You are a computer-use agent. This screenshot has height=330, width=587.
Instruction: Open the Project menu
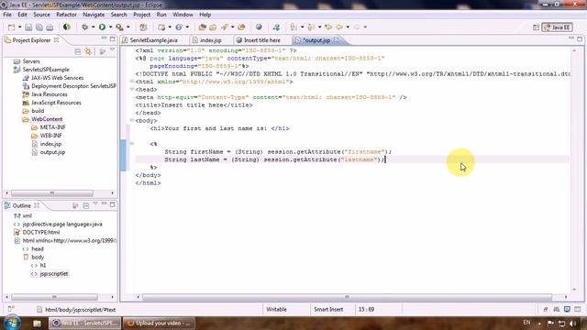[x=142, y=15]
